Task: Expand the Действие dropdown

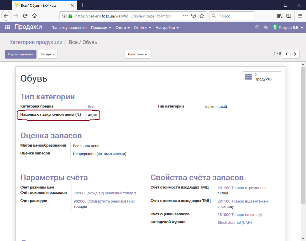Action: pos(137,54)
